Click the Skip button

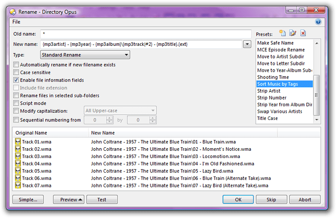(271, 199)
